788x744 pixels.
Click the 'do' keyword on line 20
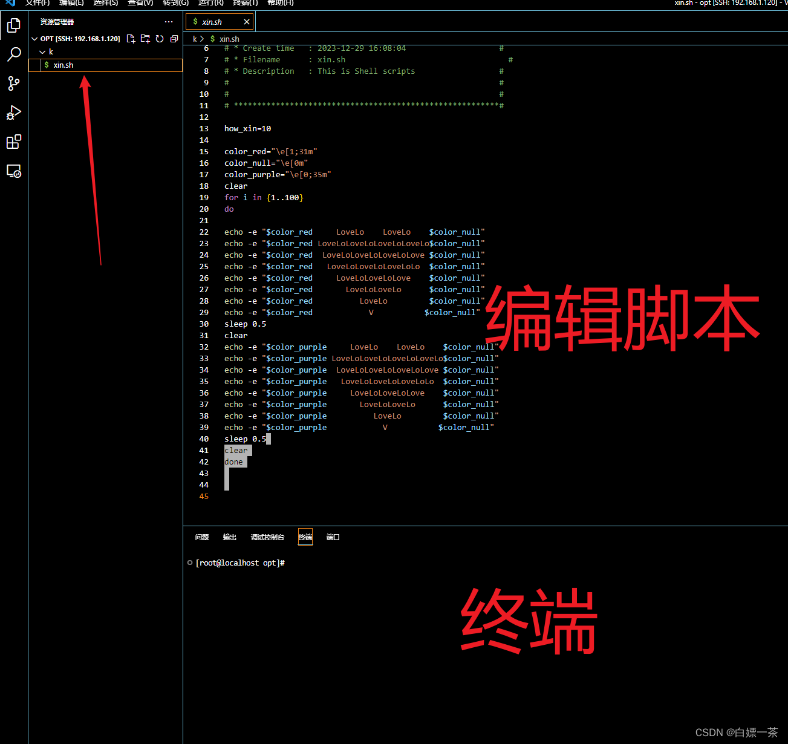pyautogui.click(x=229, y=209)
